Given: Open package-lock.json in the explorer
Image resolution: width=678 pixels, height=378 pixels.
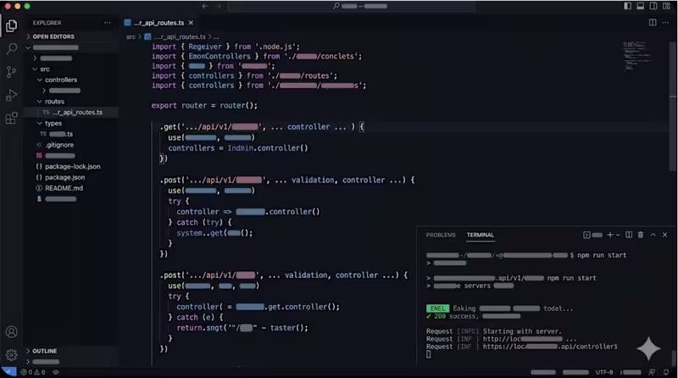Looking at the screenshot, I should click(x=72, y=166).
